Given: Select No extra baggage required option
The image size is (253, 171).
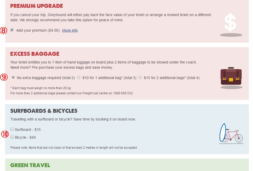Looking at the screenshot, I should (13, 77).
